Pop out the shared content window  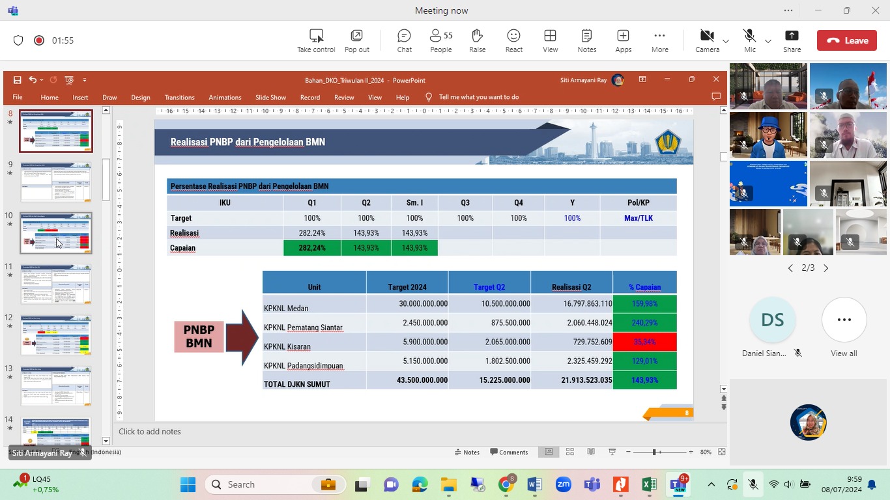click(356, 40)
